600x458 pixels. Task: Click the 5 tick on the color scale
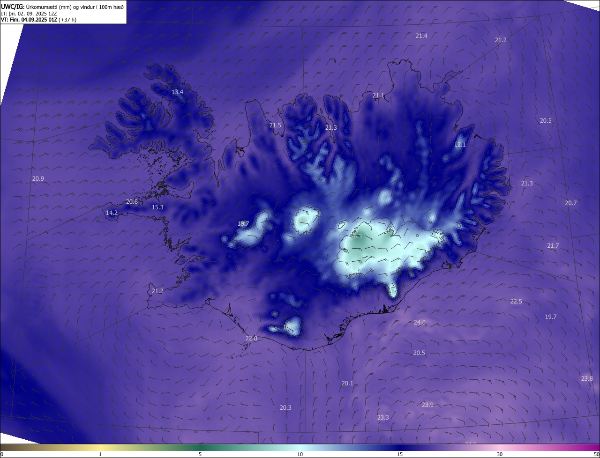200,454
